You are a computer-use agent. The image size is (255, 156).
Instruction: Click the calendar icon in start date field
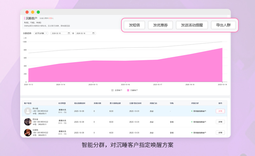point(69,33)
